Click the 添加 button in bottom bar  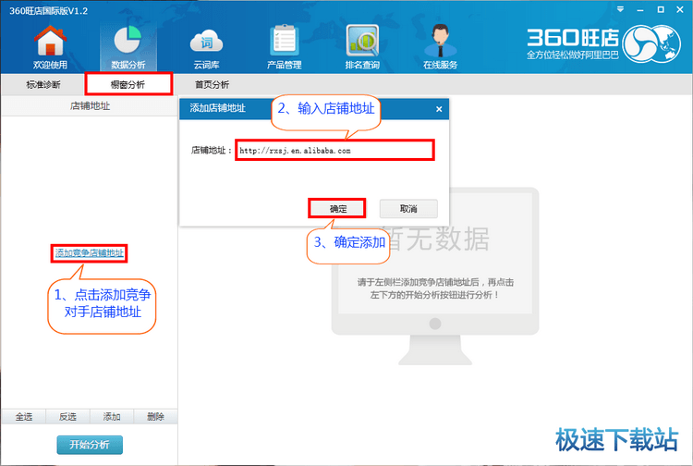pyautogui.click(x=112, y=416)
